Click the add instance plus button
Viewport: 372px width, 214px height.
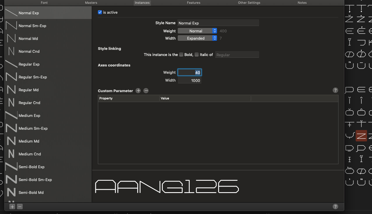12,207
